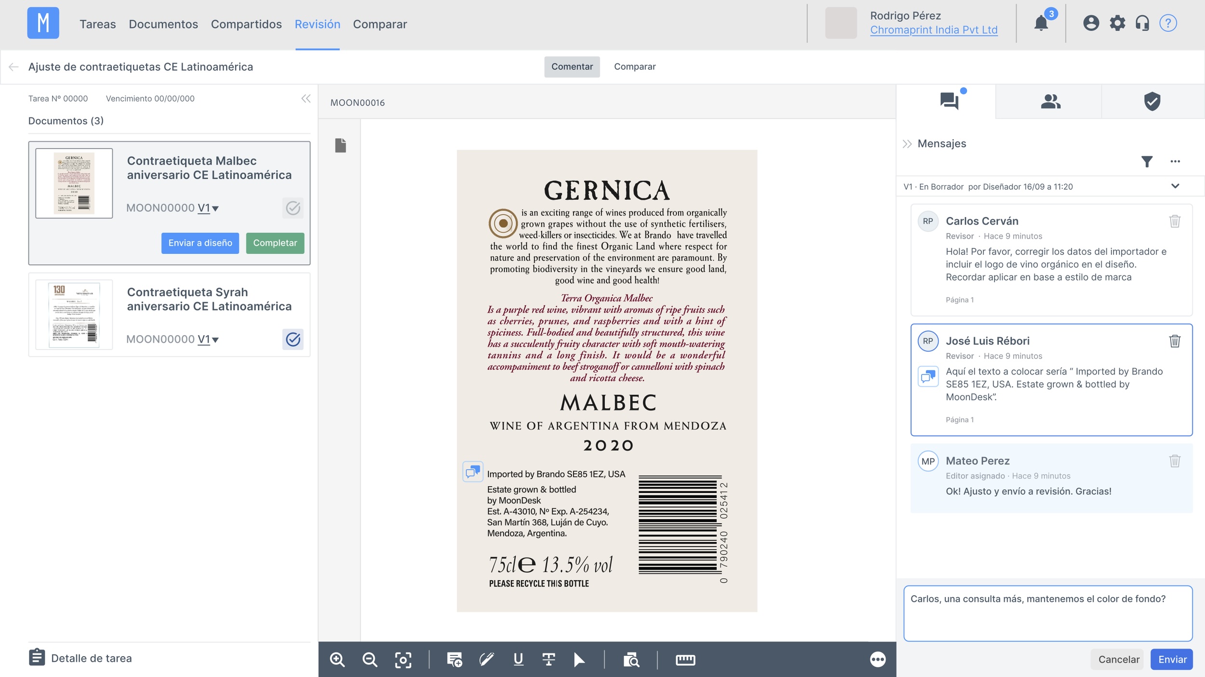Click Detalle de tarea label
The height and width of the screenshot is (677, 1205).
pyautogui.click(x=91, y=658)
